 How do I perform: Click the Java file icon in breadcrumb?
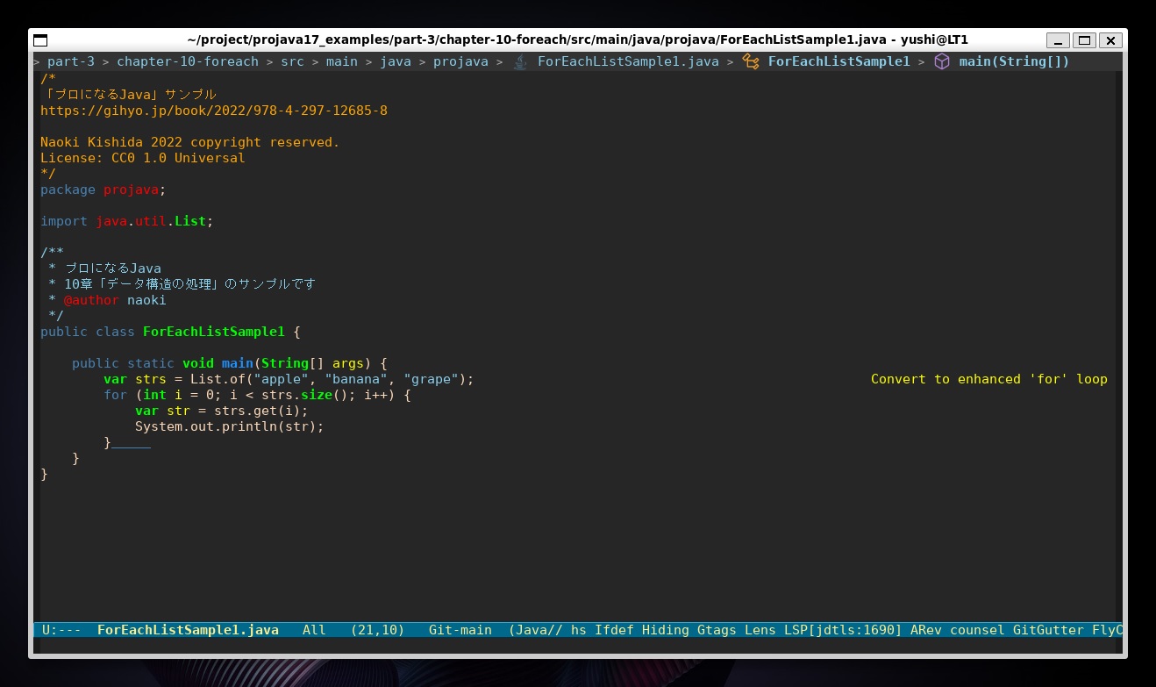(520, 61)
